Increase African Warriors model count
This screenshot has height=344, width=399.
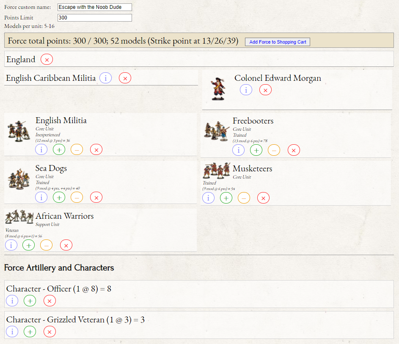click(x=28, y=245)
